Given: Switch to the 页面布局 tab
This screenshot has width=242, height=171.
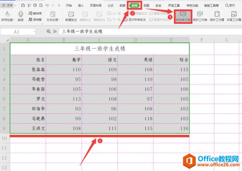Looking at the screenshot, I should (x=96, y=5).
